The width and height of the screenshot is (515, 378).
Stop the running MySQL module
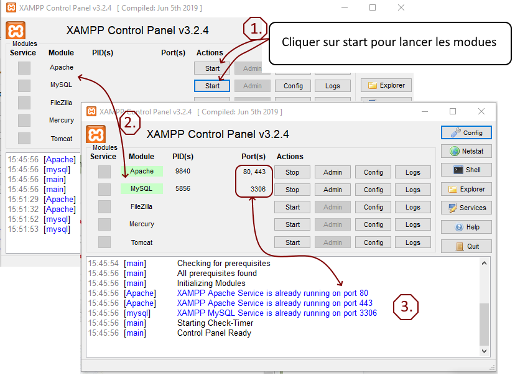click(x=292, y=189)
